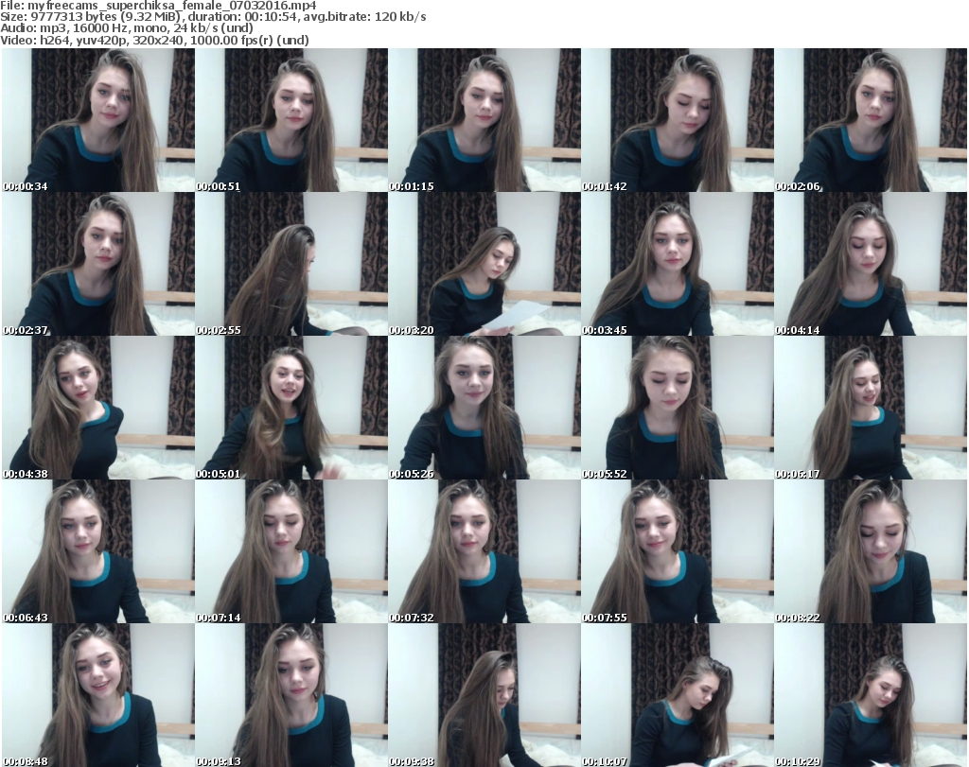Select the thumbnail frame stamped 00:08:22

871,552
